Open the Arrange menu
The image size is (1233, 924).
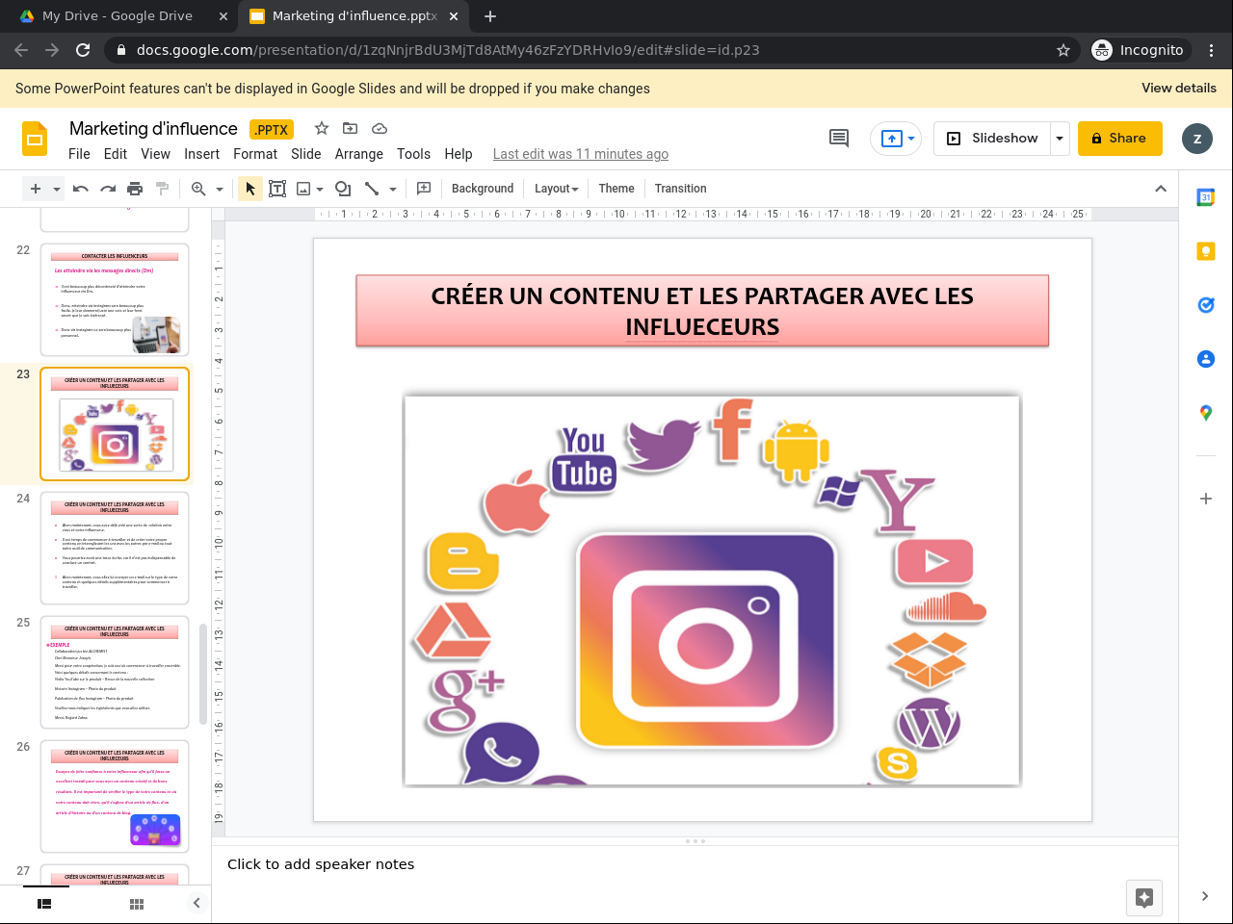pyautogui.click(x=359, y=154)
